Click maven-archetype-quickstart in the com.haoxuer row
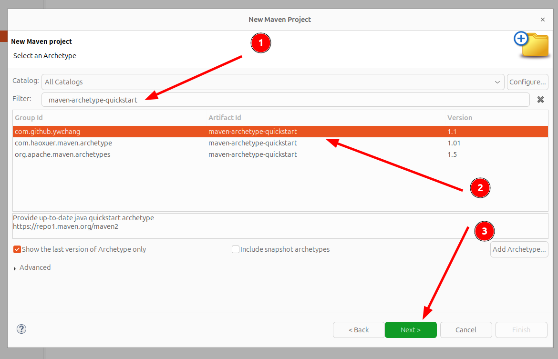558x359 pixels. coord(253,143)
